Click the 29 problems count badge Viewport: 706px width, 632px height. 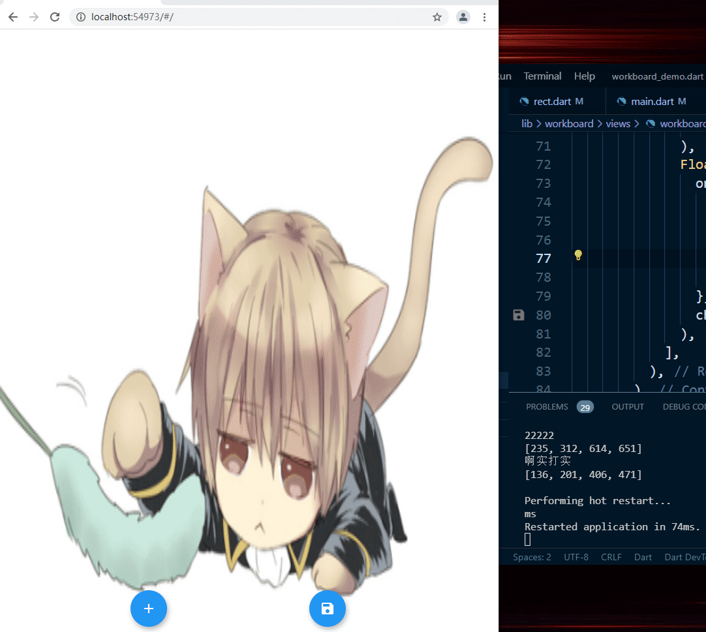[585, 408]
